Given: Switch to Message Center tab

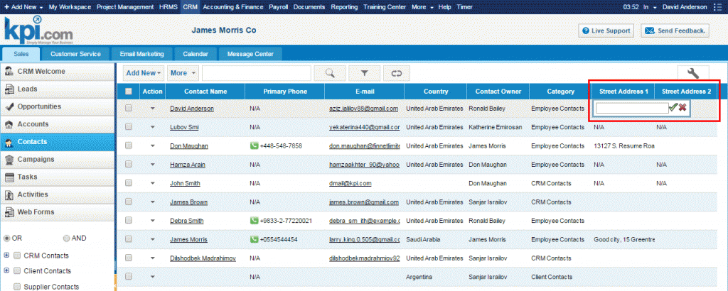Looking at the screenshot, I should click(250, 54).
